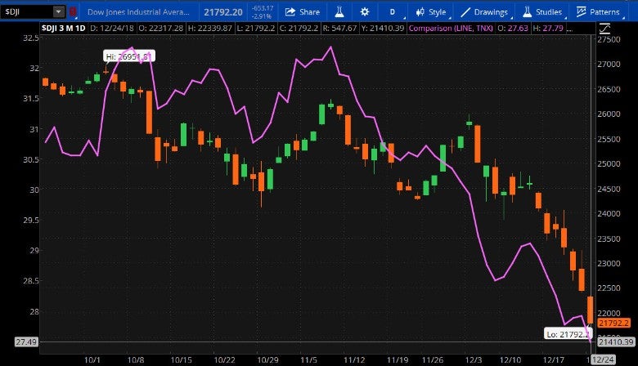The height and width of the screenshot is (366, 638).
Task: Click the Style candlestick icon
Action: pyautogui.click(x=420, y=12)
